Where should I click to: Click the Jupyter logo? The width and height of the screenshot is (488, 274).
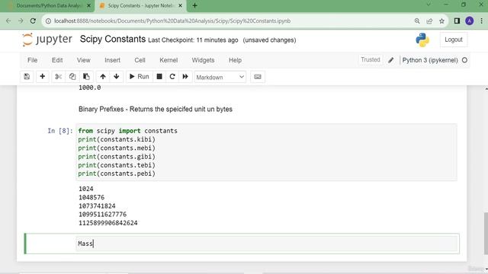pyautogui.click(x=47, y=40)
